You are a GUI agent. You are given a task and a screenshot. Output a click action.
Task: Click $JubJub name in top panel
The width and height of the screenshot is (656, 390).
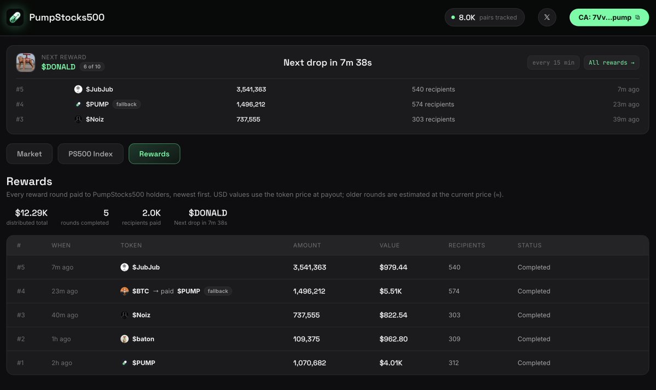coord(100,89)
